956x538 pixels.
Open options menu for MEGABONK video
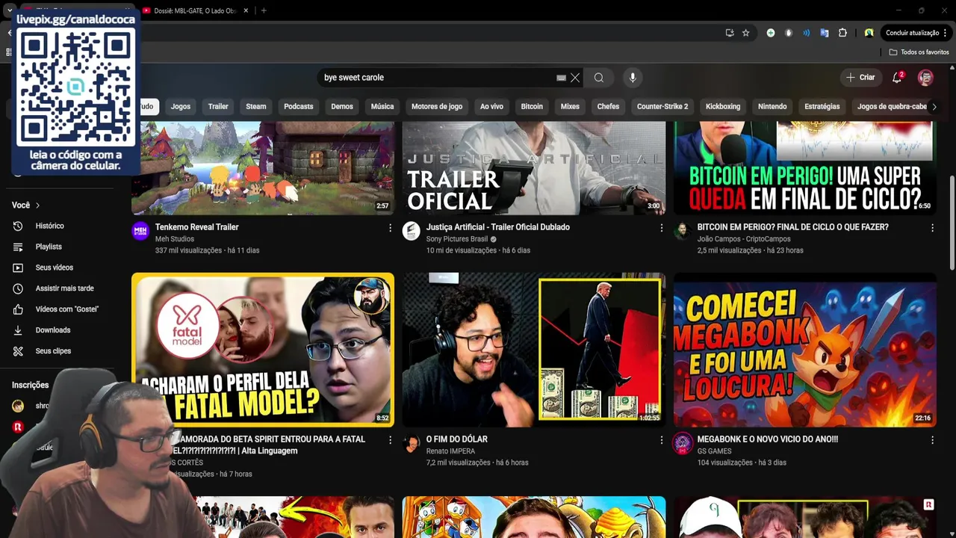(x=932, y=440)
